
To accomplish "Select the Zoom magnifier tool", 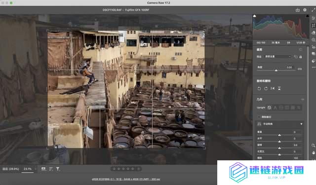I will click(313, 146).
